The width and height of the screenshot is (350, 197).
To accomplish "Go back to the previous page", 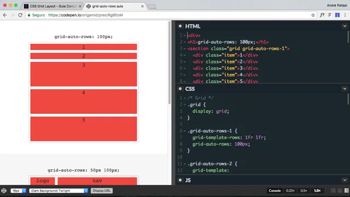I will (5, 15).
